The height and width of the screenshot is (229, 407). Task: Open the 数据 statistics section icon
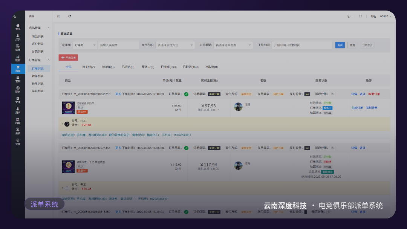18,58
